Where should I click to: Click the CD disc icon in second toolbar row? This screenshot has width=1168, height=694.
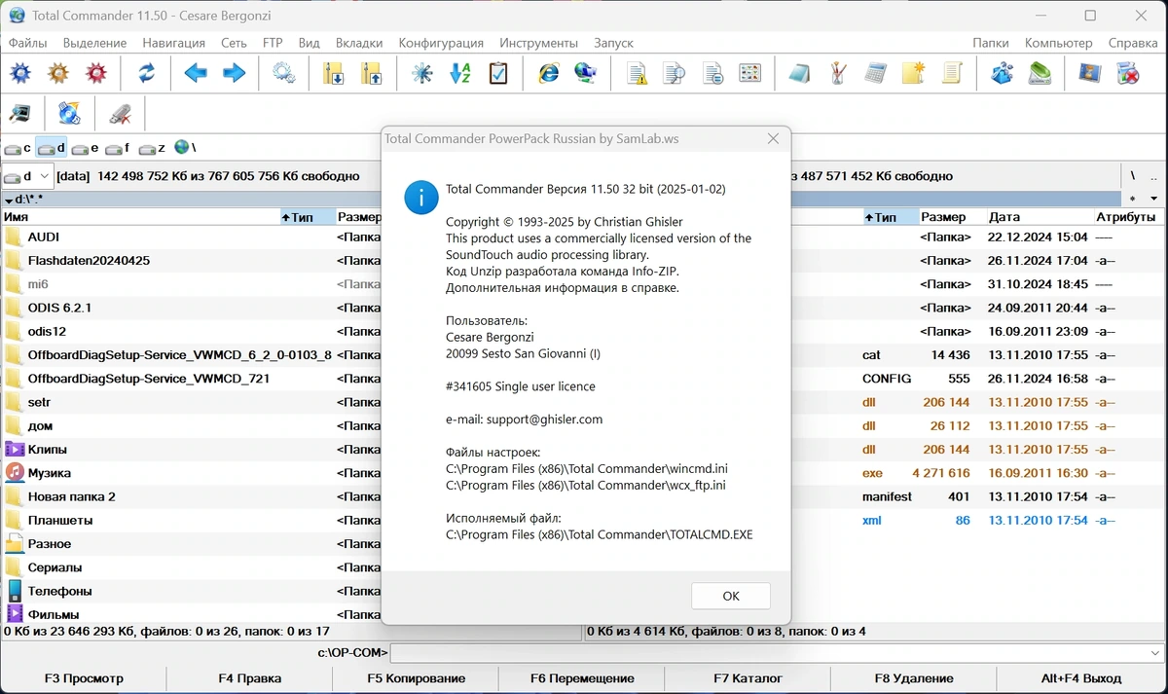coord(70,113)
